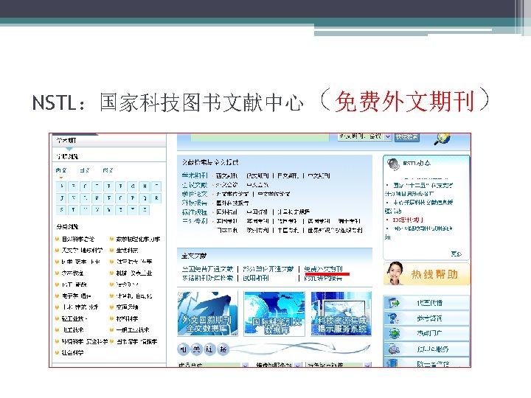The image size is (531, 398).
Task: Click the 代查代借 service button label
Action: click(x=430, y=303)
